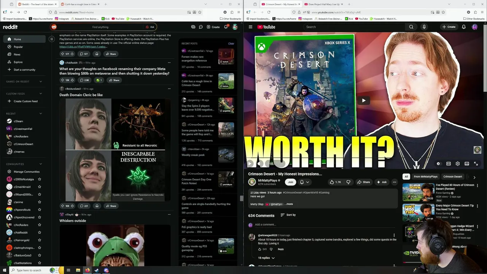
Task: Click the YouTube search magnifier button
Action: [x=411, y=27]
